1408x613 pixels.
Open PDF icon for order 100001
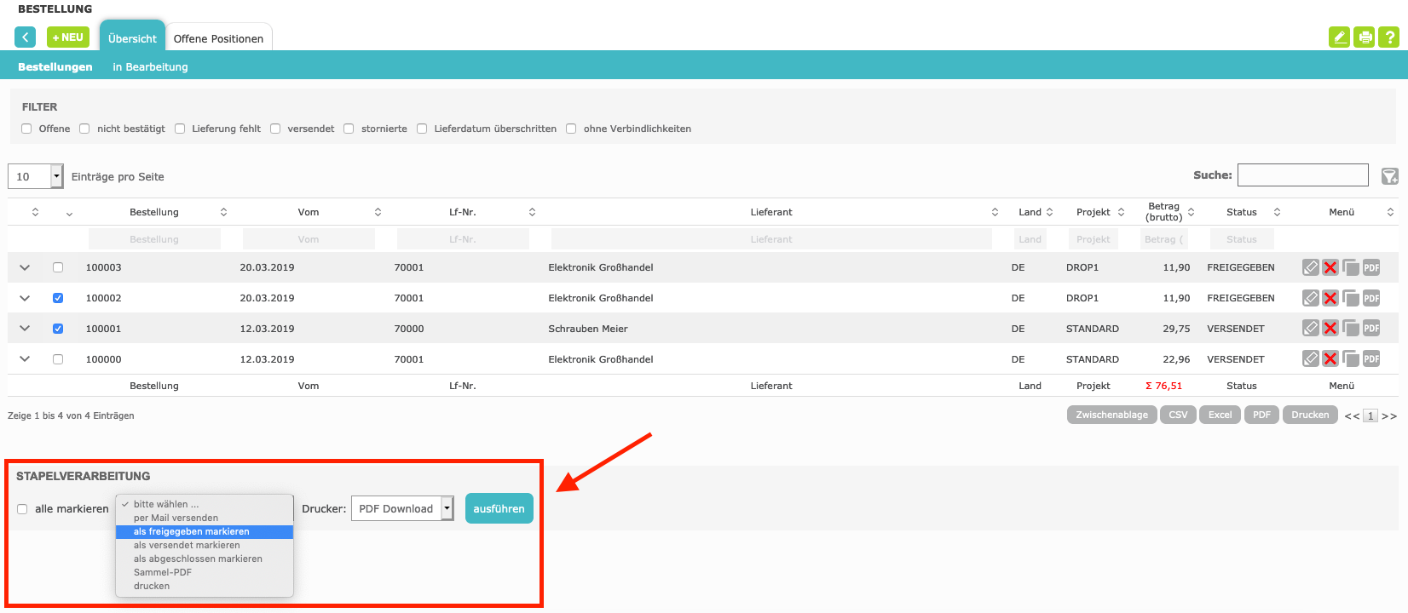tap(1370, 329)
